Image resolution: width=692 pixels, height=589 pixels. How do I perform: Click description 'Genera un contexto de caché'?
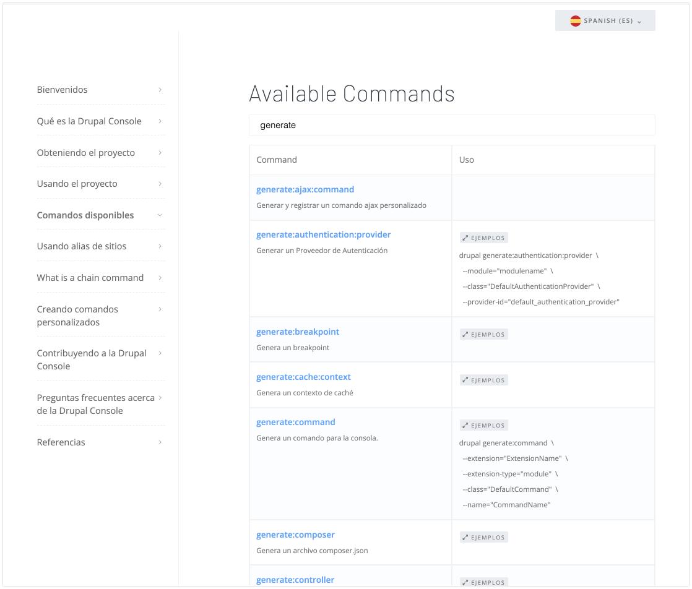305,393
